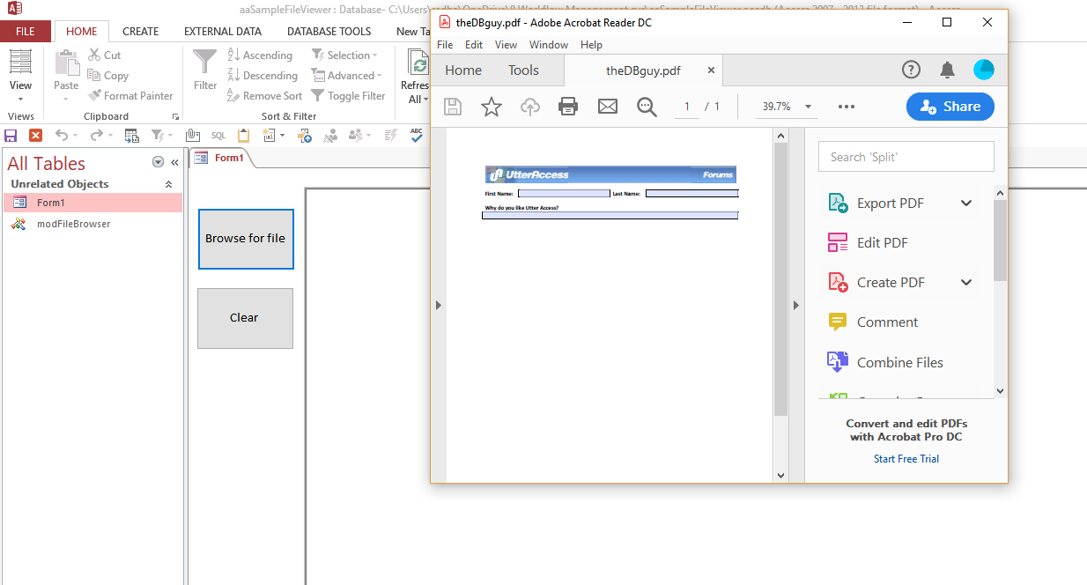Print the PDF using the printer icon
Screen dimensions: 1087x585
pos(568,107)
